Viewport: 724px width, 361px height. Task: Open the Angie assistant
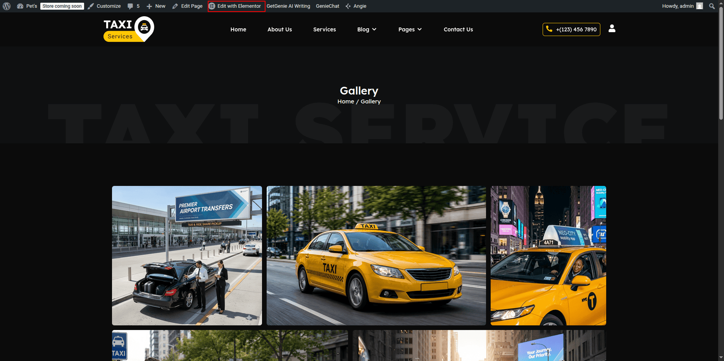point(356,6)
